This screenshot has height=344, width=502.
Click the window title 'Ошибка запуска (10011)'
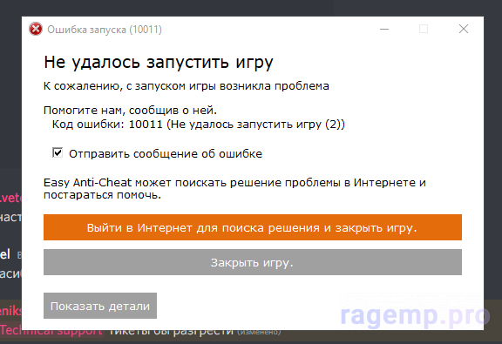[x=105, y=30]
